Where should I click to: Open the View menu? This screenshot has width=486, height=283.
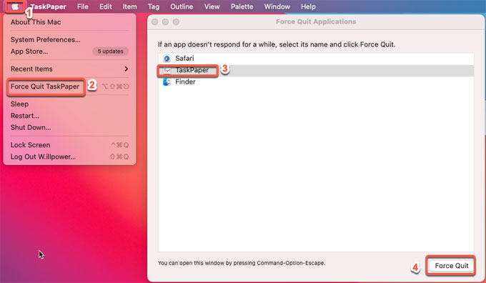212,6
